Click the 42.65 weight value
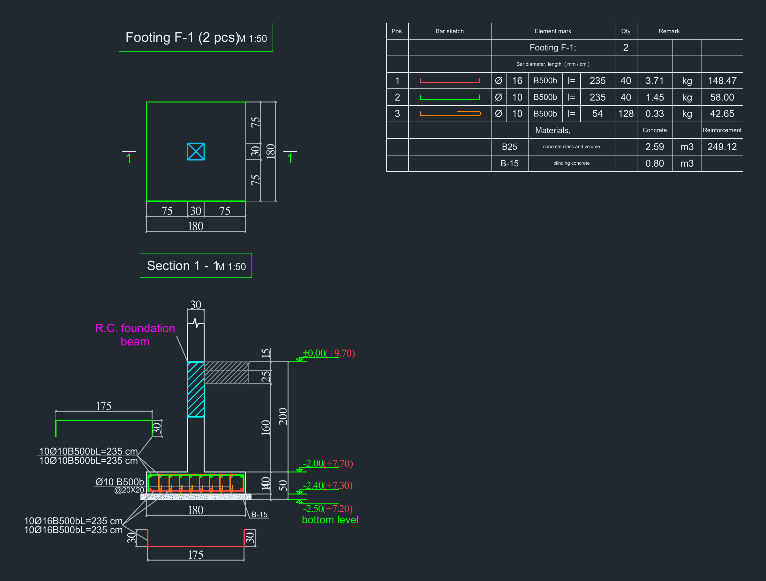766x581 pixels. (x=722, y=113)
